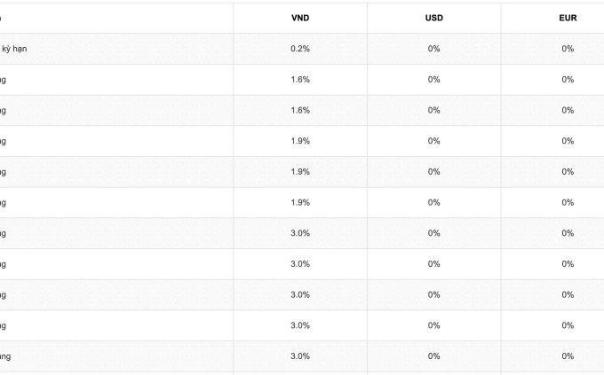Click the middle 1.9% VND cell
Image resolution: width=604 pixels, height=375 pixels.
300,172
